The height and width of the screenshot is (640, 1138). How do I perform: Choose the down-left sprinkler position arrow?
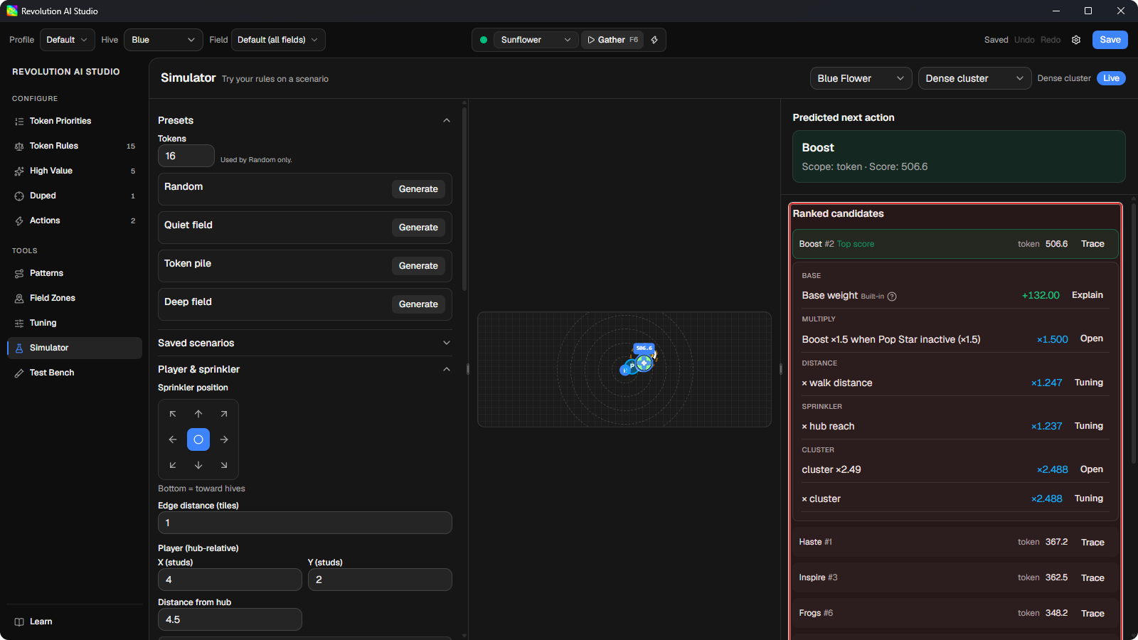pos(173,465)
